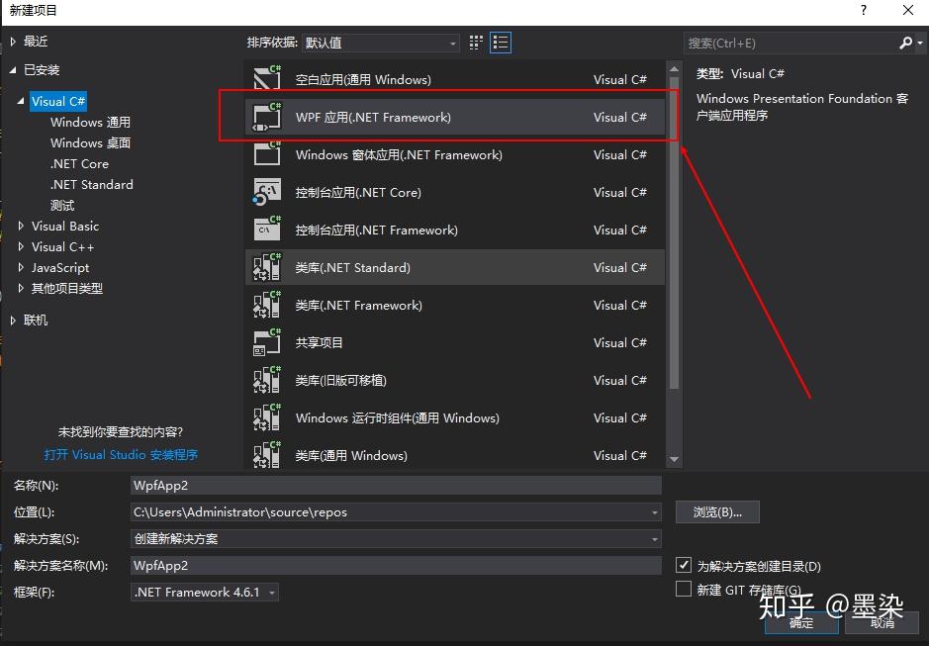
Task: Enable the 新建 GIT 存储库 checkbox
Action: [x=682, y=588]
